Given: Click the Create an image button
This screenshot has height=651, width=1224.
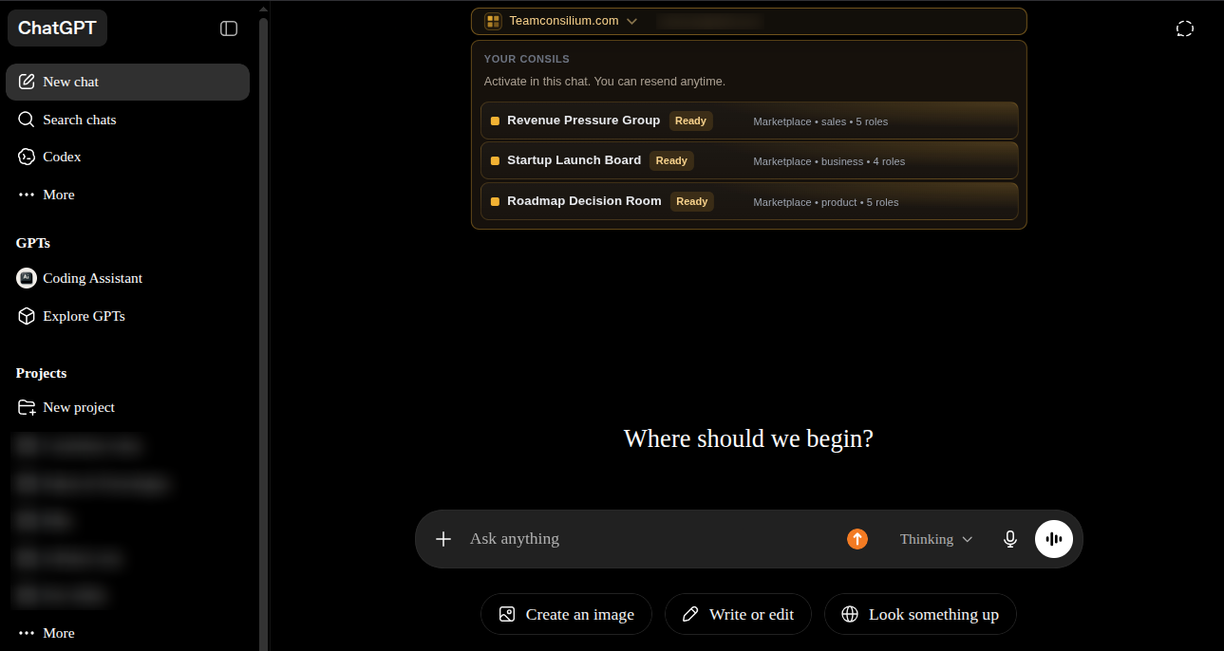Looking at the screenshot, I should [x=566, y=614].
